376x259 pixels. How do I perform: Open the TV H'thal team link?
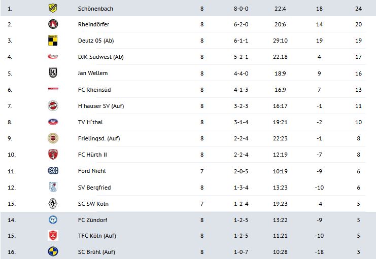click(91, 122)
